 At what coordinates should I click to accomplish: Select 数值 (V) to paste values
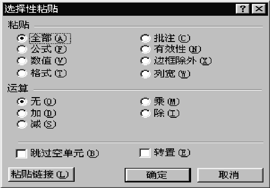tap(22, 61)
